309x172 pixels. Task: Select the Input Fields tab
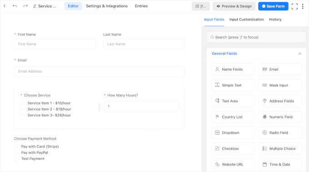pyautogui.click(x=214, y=19)
